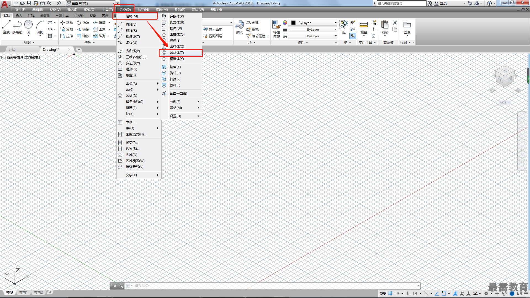Click the 测量 measure tool
The image size is (530, 298).
364,28
